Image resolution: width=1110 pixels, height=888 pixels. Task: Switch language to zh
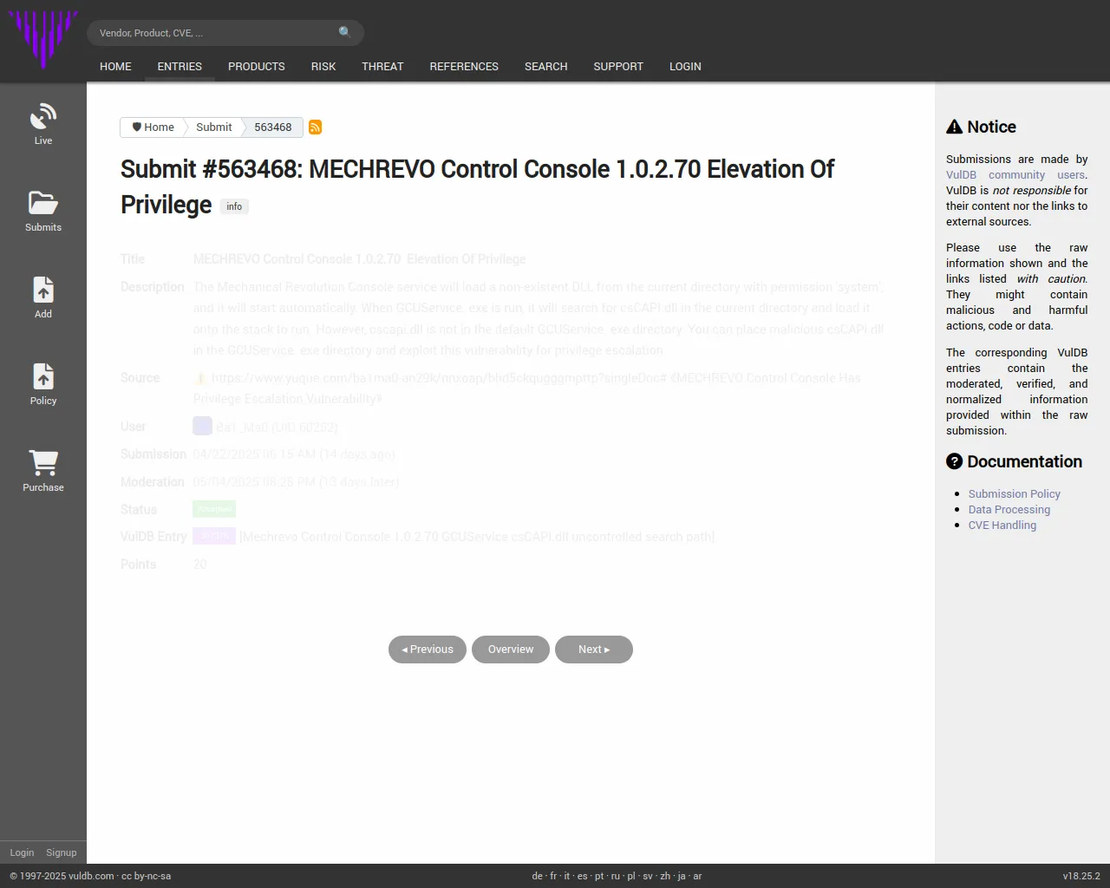[665, 876]
